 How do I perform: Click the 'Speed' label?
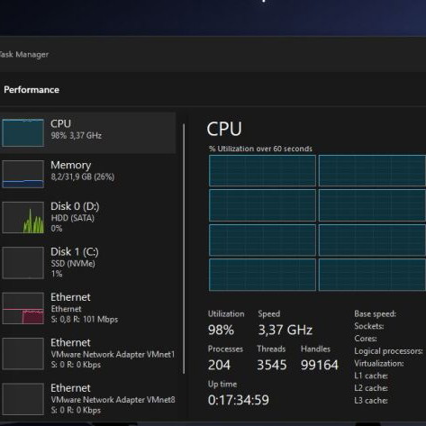[269, 314]
